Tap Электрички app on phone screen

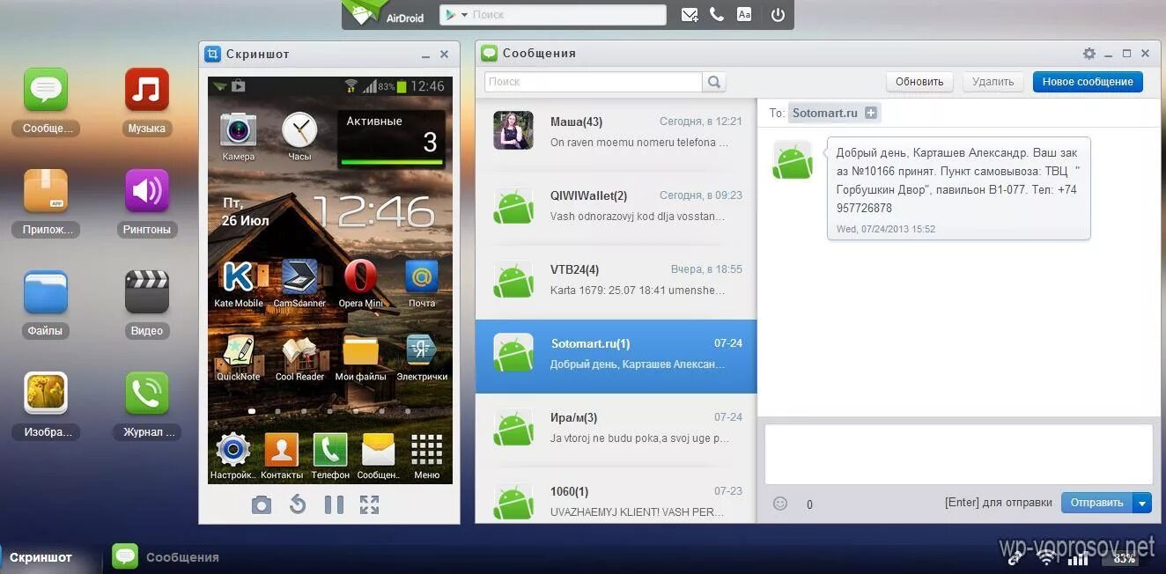click(x=422, y=357)
